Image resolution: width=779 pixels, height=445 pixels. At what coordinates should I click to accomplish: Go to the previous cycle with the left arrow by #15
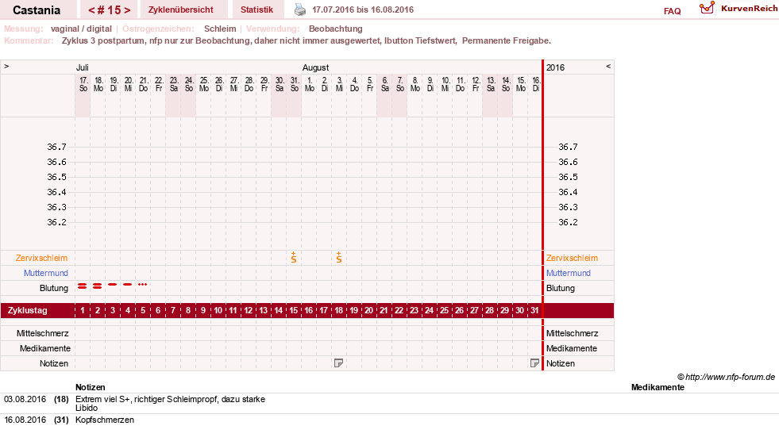[91, 10]
